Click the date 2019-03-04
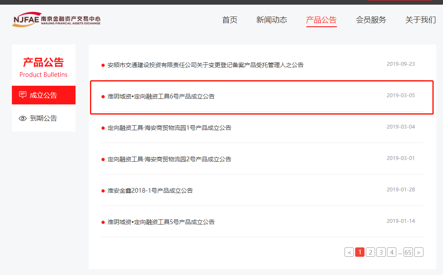The height and width of the screenshot is (275, 443). coord(401,126)
